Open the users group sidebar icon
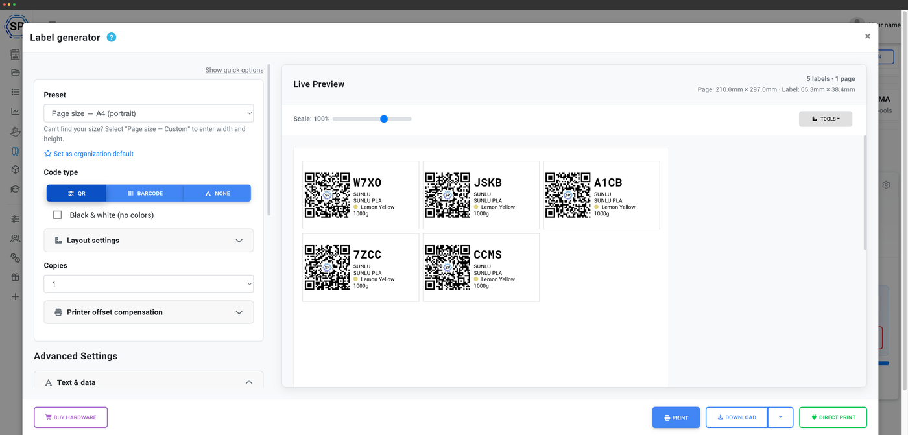Image resolution: width=908 pixels, height=435 pixels. point(16,239)
